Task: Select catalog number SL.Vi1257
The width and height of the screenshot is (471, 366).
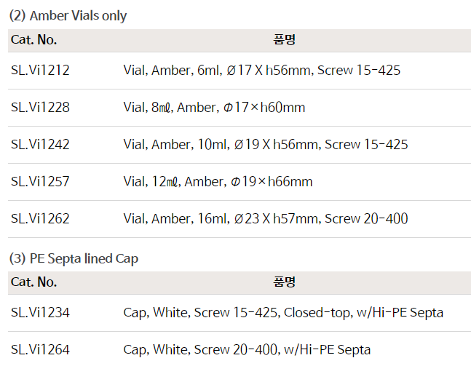Action: tap(40, 181)
